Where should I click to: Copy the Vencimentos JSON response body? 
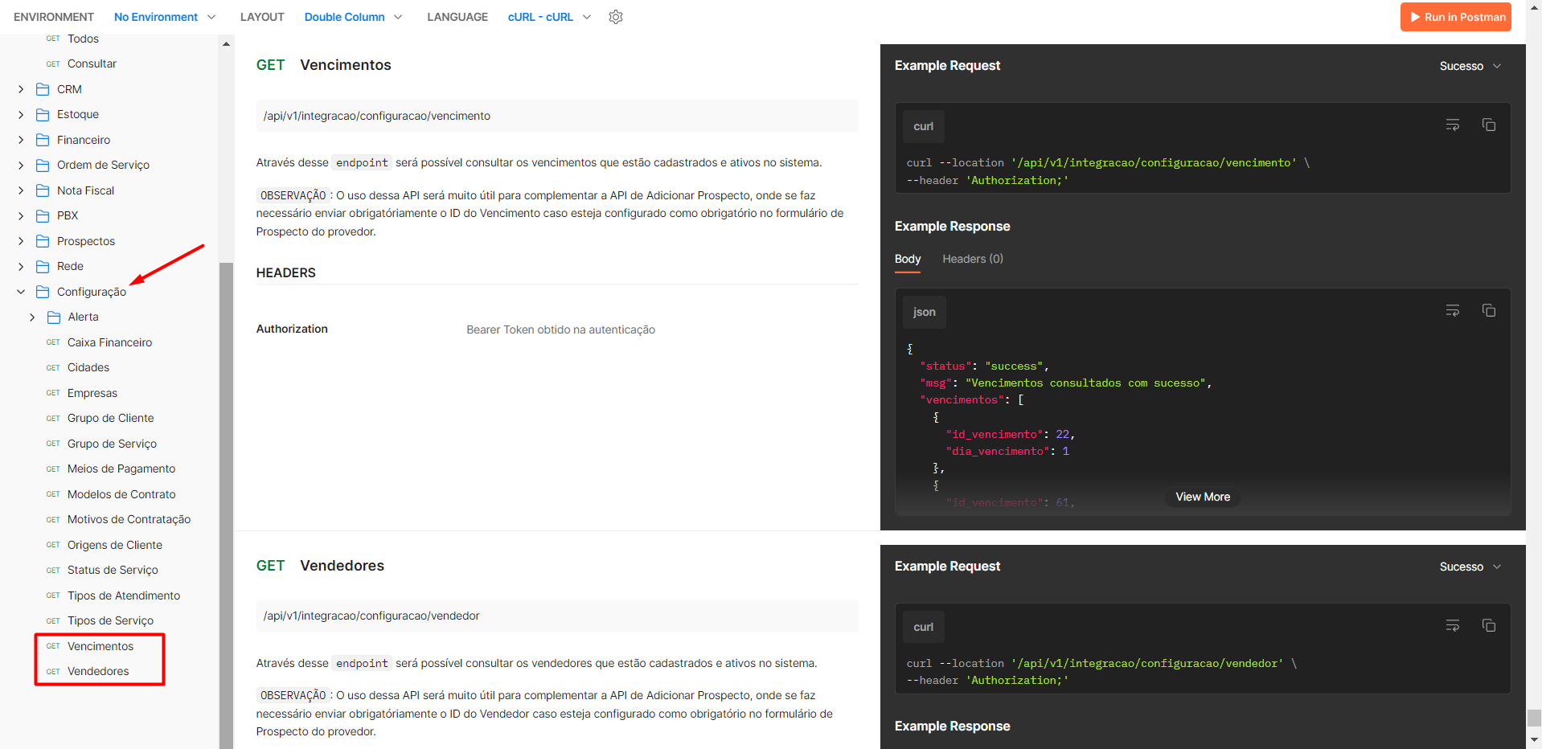(1489, 310)
